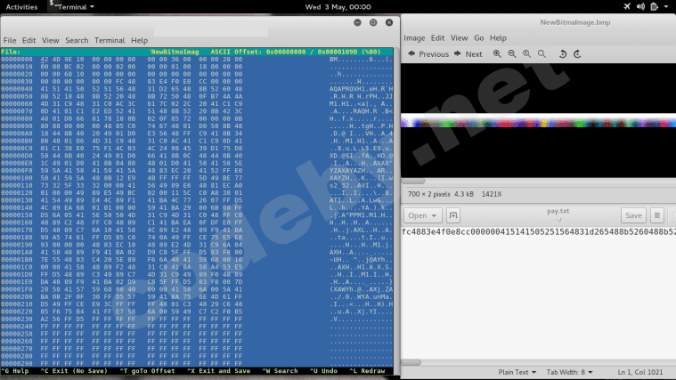This screenshot has height=380, width=676.
Task: Click the battery icon in system tray
Action: click(655, 6)
